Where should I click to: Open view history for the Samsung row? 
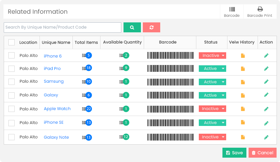pyautogui.click(x=243, y=82)
